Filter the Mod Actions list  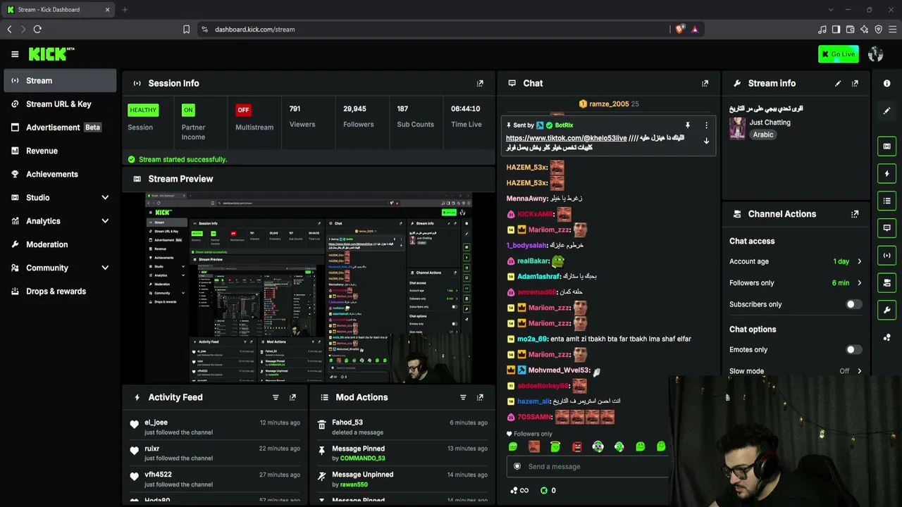point(463,397)
